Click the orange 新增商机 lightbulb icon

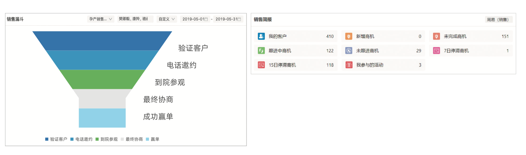(349, 36)
